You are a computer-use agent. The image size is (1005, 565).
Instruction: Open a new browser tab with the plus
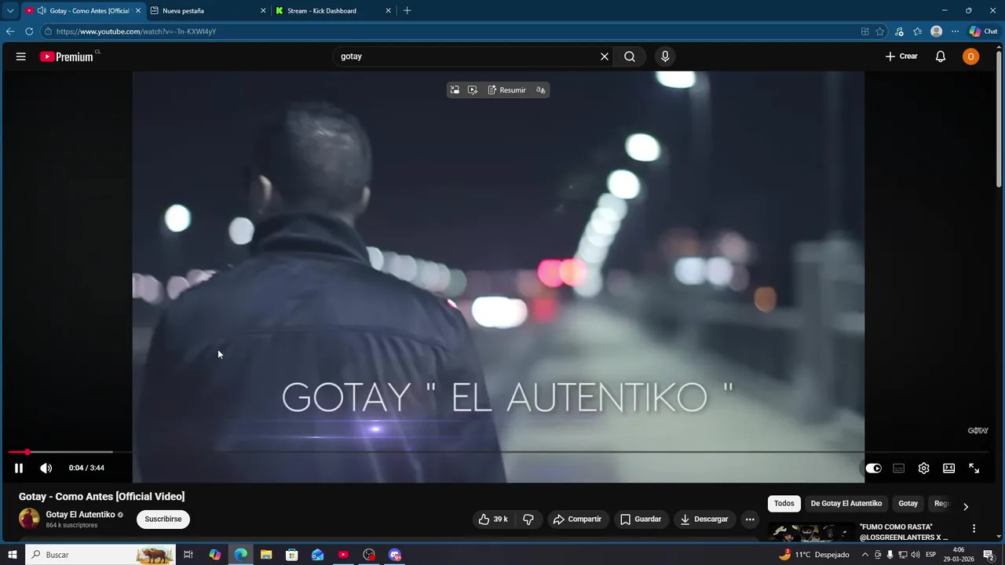click(407, 11)
